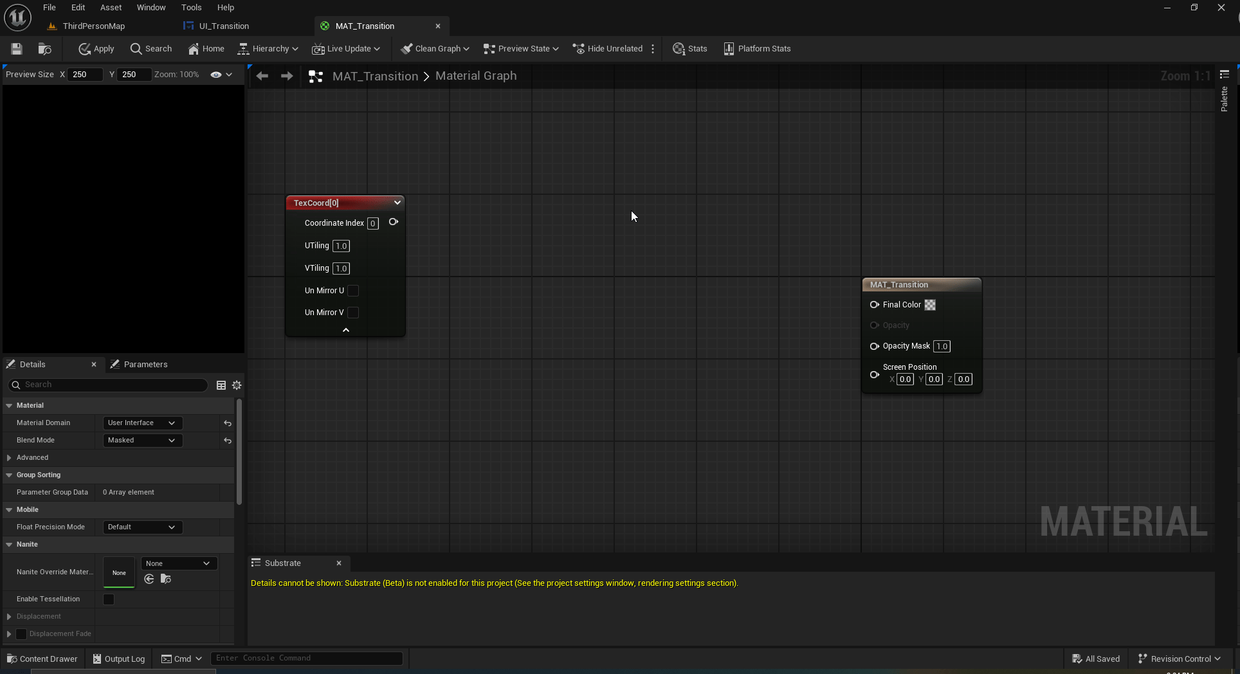Browse to asset in Content Browser icon
Image resolution: width=1240 pixels, height=674 pixels.
[44, 49]
